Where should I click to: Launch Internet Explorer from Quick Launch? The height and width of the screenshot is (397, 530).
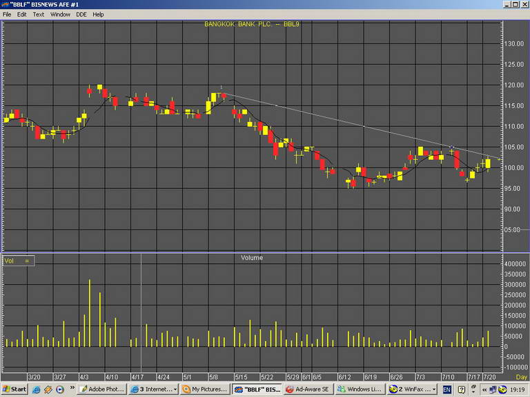pyautogui.click(x=36, y=389)
